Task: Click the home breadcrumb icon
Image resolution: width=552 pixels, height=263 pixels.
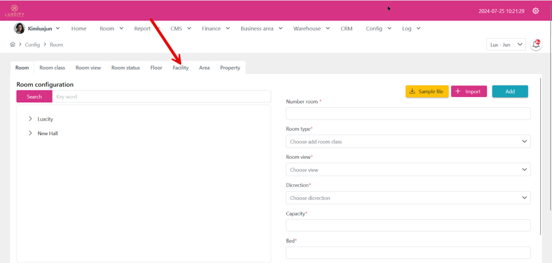Action: click(12, 45)
